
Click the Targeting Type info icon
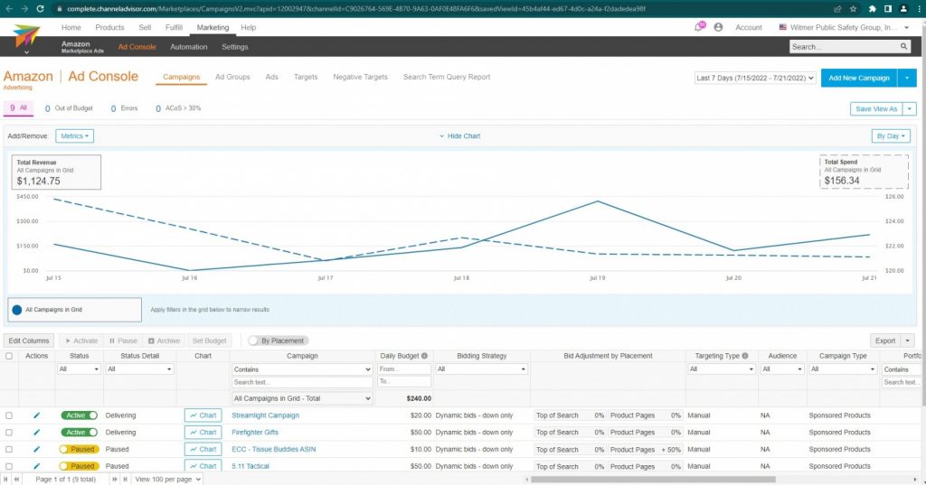tap(745, 356)
